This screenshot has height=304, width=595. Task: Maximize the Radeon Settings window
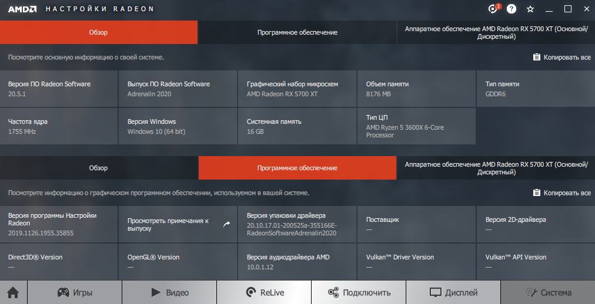click(568, 9)
